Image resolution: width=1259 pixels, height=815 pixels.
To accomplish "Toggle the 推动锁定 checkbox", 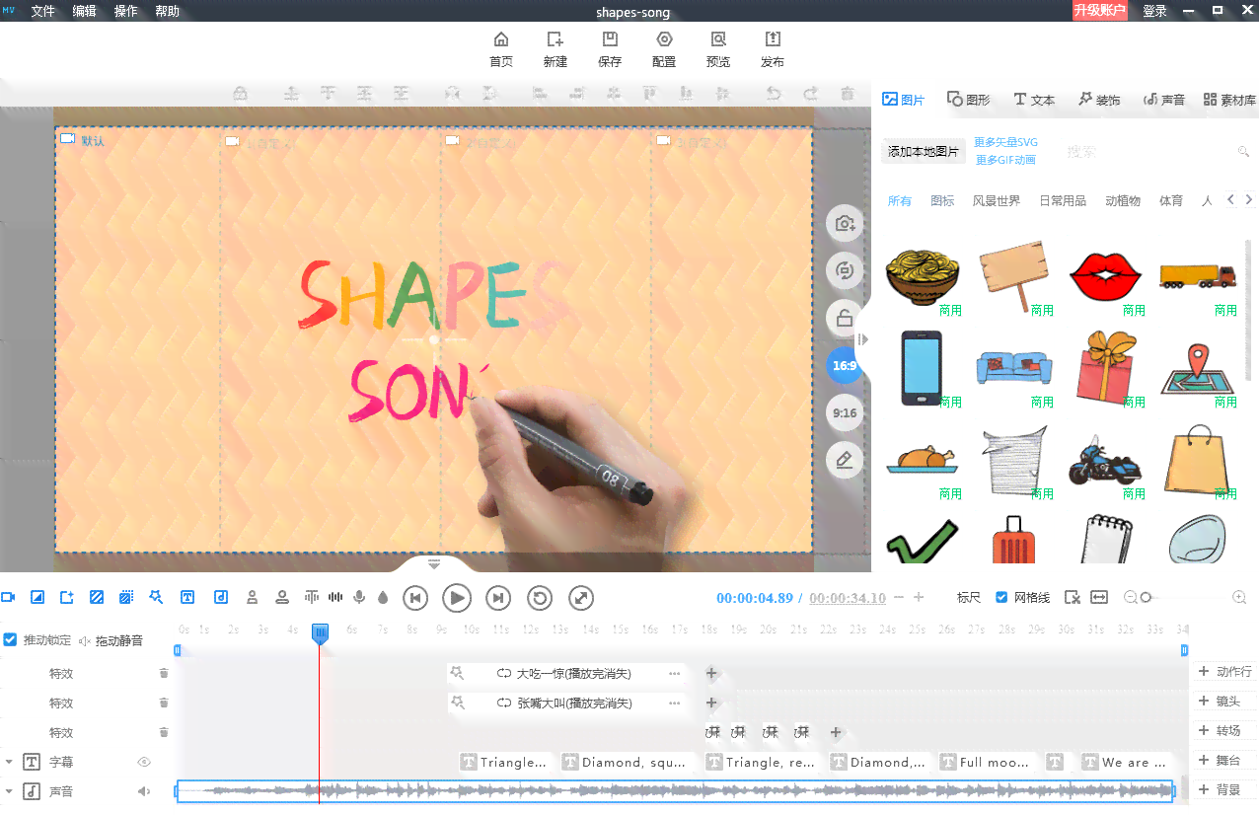I will click(10, 640).
